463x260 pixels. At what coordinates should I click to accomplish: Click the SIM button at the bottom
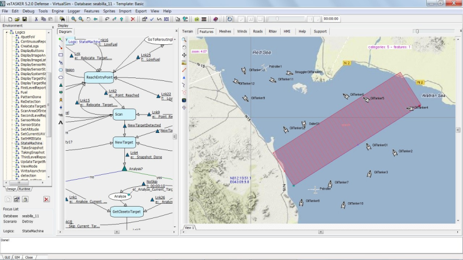coord(17,258)
